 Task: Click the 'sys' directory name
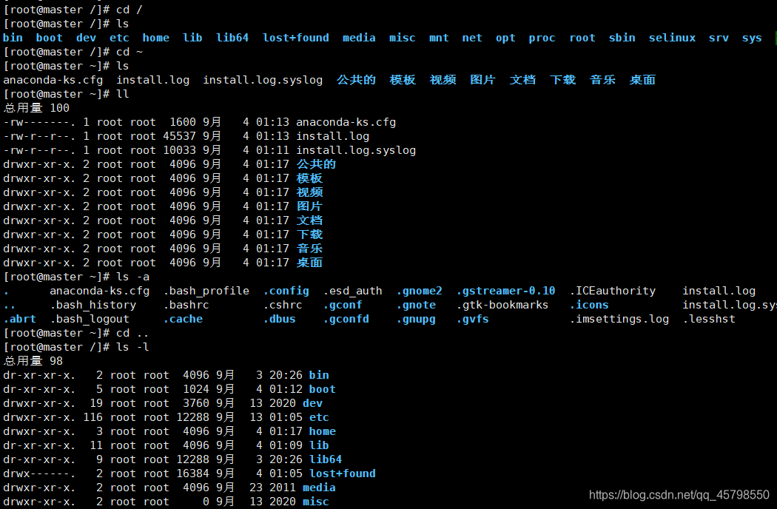pyautogui.click(x=752, y=38)
